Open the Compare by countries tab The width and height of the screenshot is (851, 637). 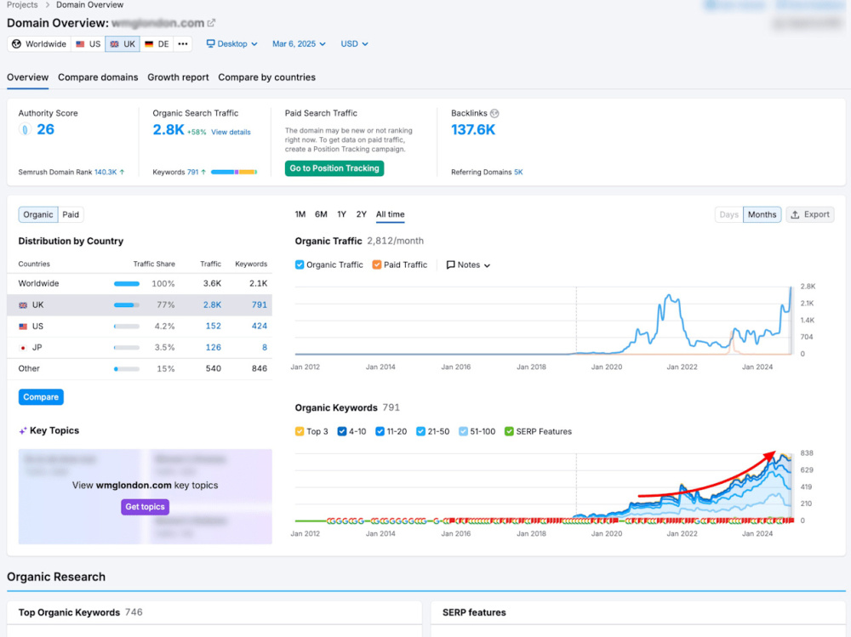point(266,77)
